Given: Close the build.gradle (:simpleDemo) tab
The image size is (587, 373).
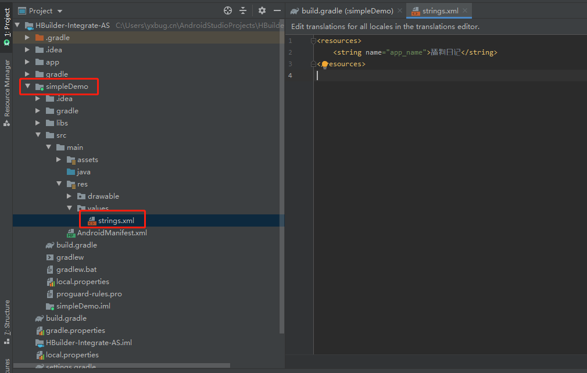Looking at the screenshot, I should [x=400, y=11].
